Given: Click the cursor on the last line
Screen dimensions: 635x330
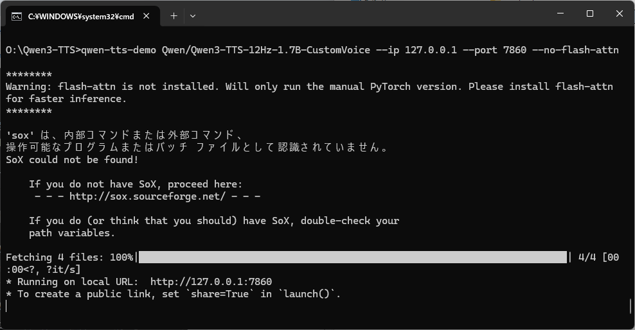Looking at the screenshot, I should pyautogui.click(x=7, y=306).
